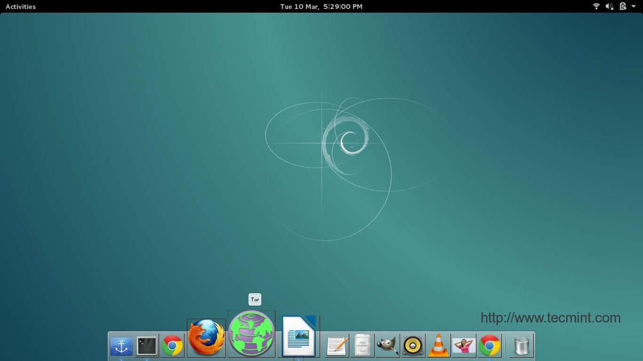Open the Activities overview
The height and width of the screenshot is (361, 643).
pyautogui.click(x=21, y=7)
